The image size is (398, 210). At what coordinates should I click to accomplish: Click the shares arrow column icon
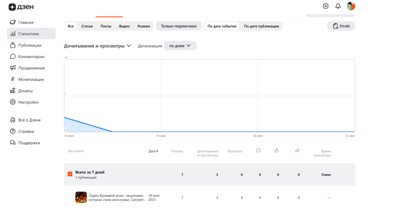pyautogui.click(x=297, y=150)
